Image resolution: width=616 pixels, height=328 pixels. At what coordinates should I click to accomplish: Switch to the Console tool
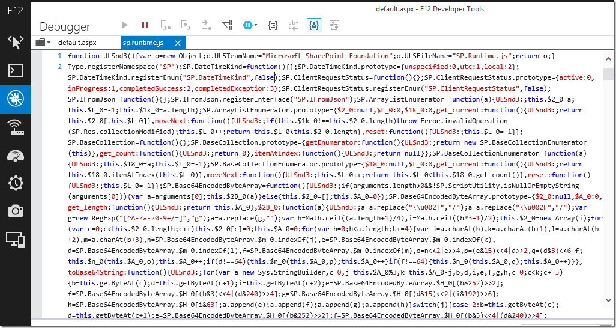pos(16,70)
